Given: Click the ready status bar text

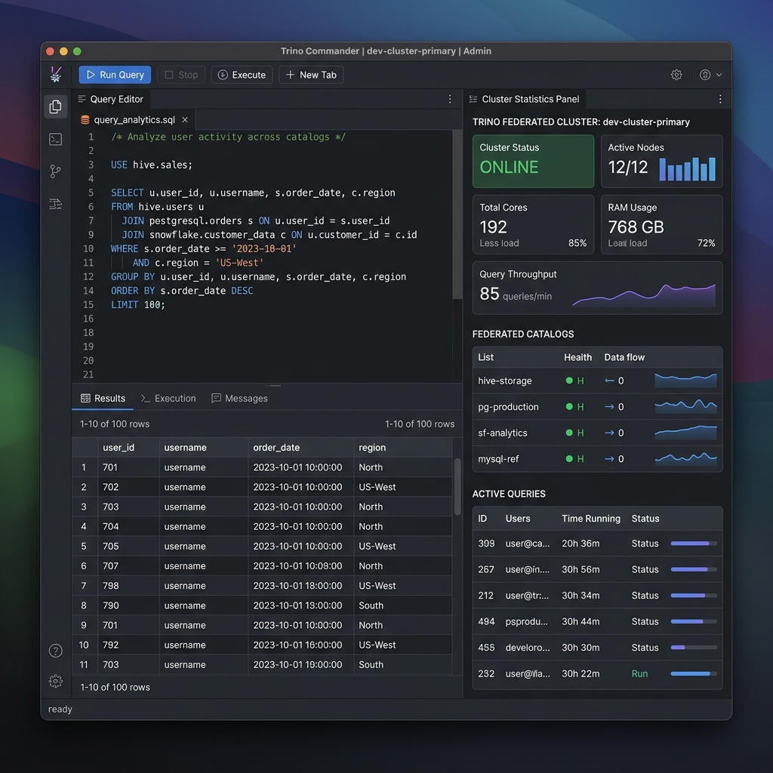Looking at the screenshot, I should 60,710.
